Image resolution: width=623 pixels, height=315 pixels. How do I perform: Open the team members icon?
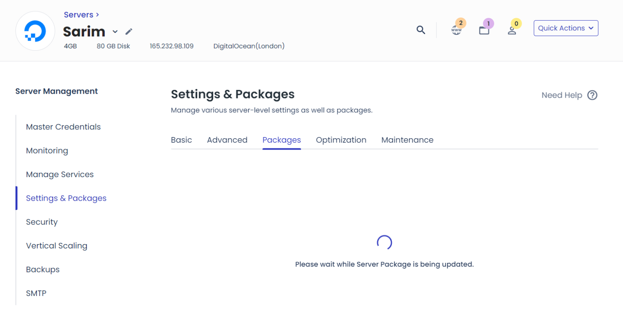[x=512, y=30]
